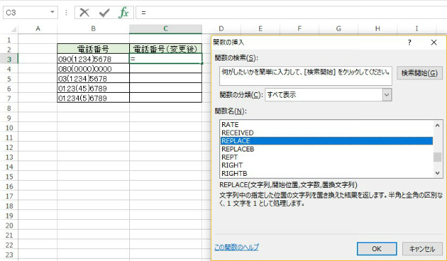
Task: Click the function list scrollbar thumb
Action: pos(438,157)
